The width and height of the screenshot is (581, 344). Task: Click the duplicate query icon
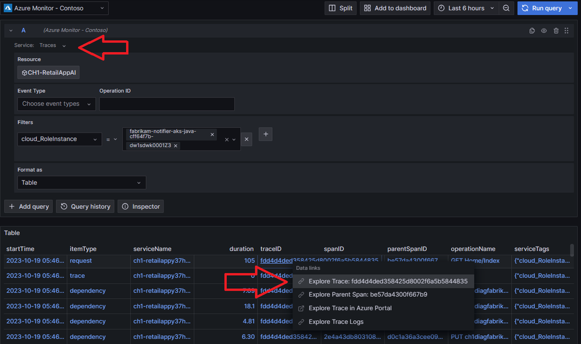pyautogui.click(x=532, y=31)
